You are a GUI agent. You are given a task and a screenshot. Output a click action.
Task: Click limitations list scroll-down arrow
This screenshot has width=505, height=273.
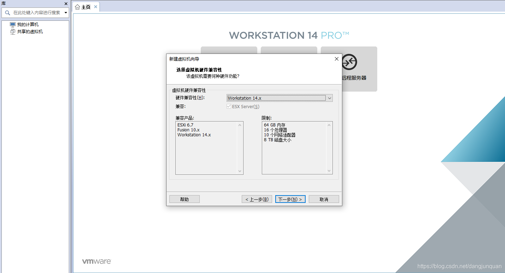click(x=329, y=171)
